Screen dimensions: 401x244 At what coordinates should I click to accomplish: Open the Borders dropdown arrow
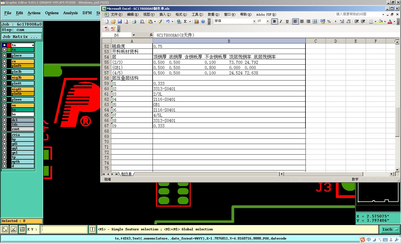[375, 21]
